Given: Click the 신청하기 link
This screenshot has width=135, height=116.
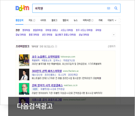Looking at the screenshot, I should coord(112,46).
